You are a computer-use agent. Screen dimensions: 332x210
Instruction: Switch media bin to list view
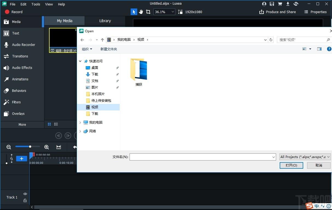pos(56,124)
